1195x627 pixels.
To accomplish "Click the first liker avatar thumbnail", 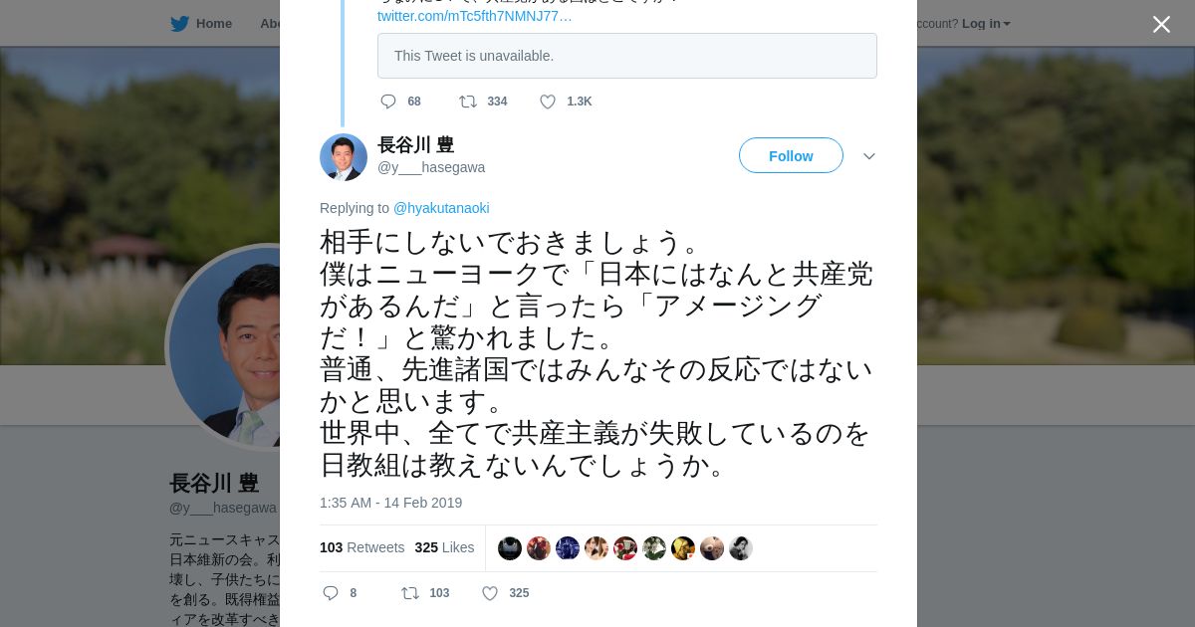I will (x=510, y=548).
